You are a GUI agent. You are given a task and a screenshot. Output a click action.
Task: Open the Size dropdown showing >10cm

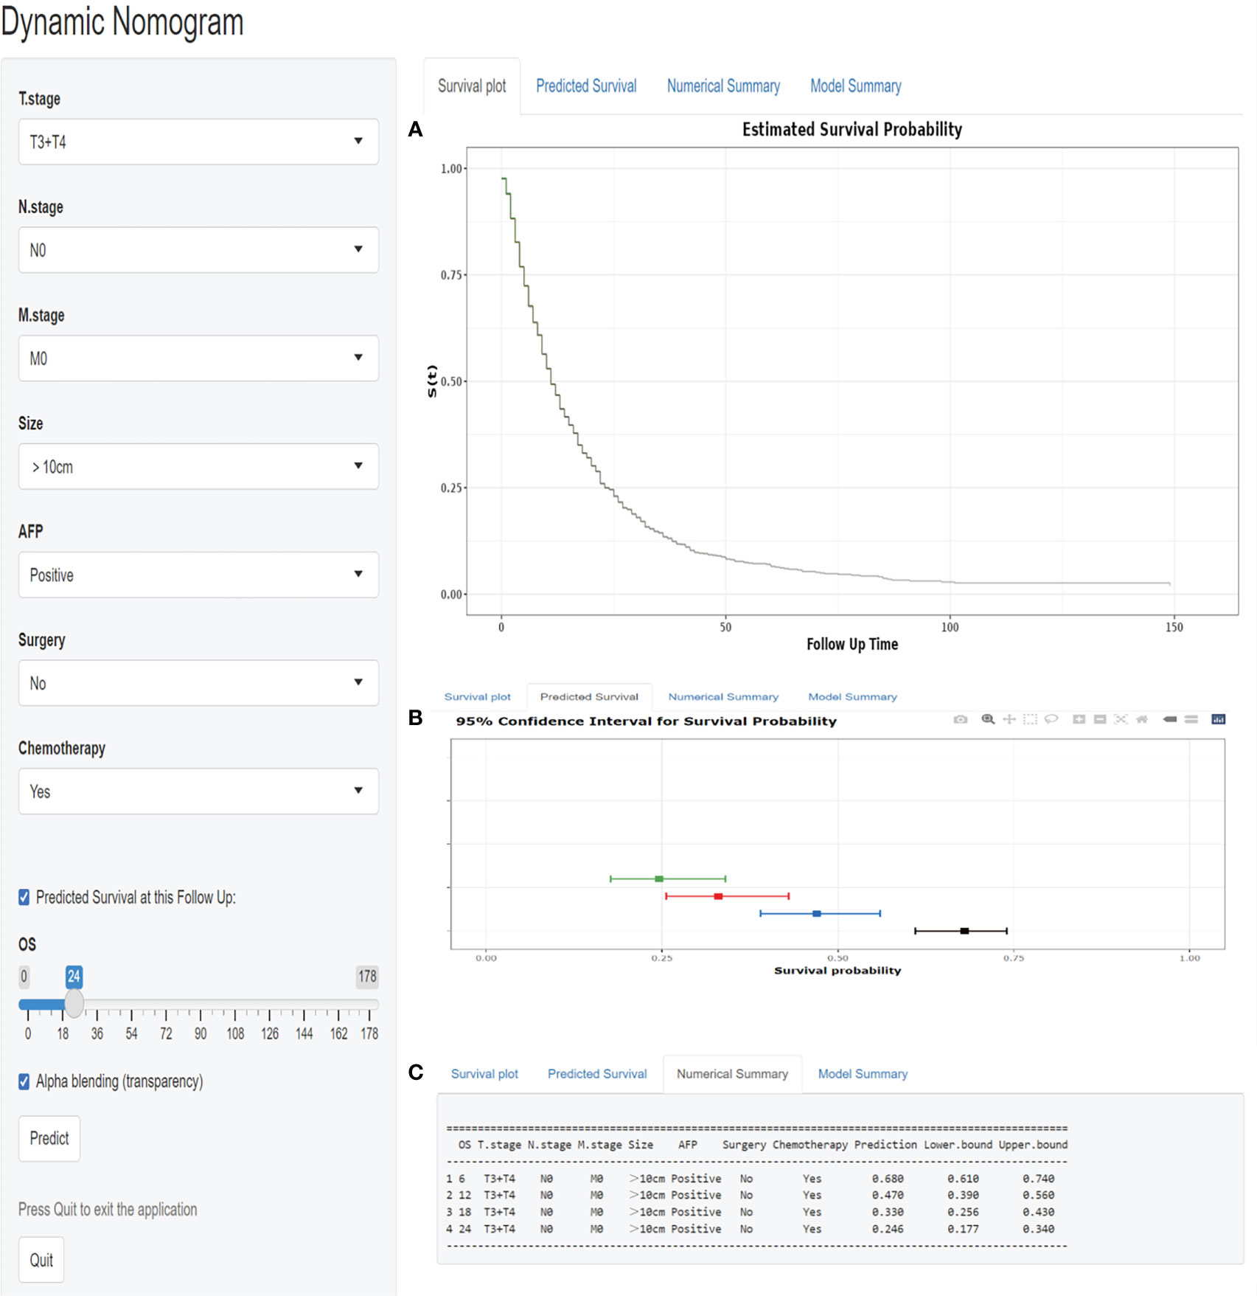pyautogui.click(x=198, y=466)
